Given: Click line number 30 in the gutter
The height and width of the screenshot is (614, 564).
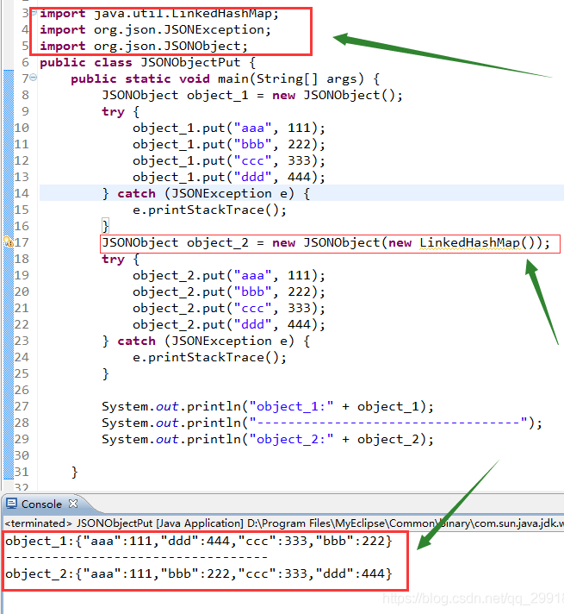Looking at the screenshot, I should (22, 456).
